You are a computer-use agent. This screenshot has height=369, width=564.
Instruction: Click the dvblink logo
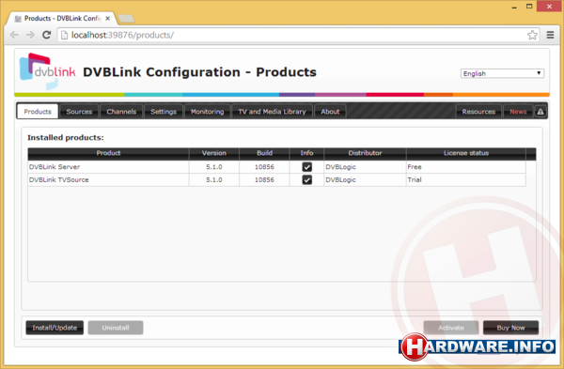click(x=47, y=70)
